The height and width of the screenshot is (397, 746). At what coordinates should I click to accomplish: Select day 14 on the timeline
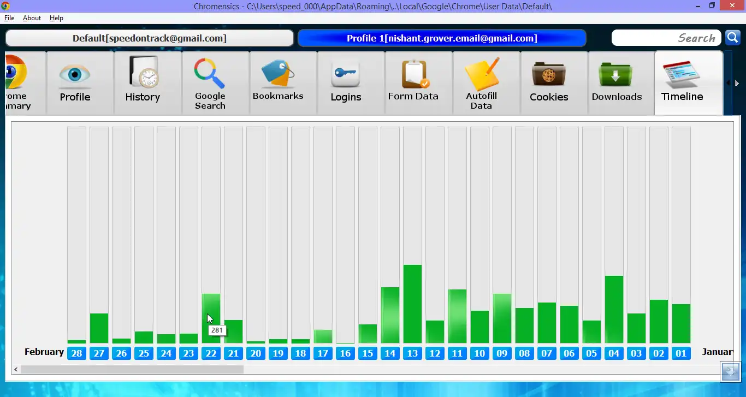[x=390, y=353]
